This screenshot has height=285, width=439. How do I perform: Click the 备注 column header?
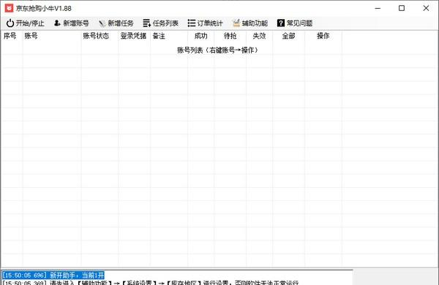tap(159, 36)
